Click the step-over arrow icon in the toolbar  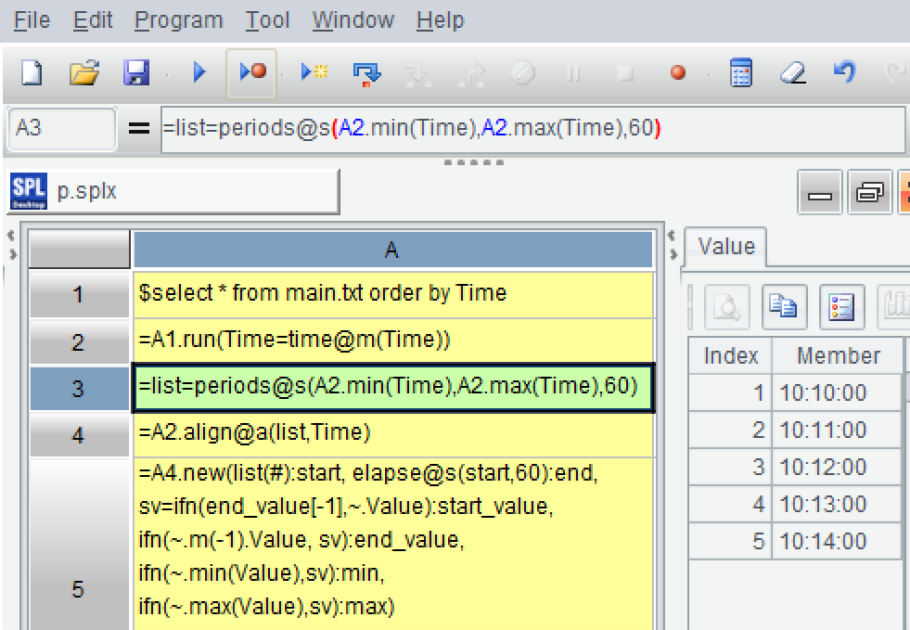pyautogui.click(x=366, y=72)
